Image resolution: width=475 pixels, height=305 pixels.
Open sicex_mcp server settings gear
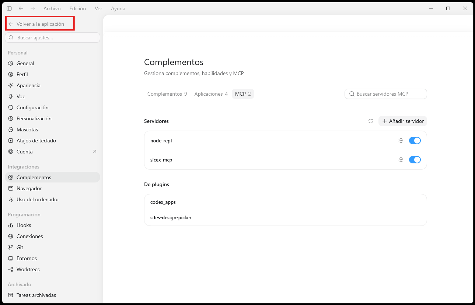pyautogui.click(x=401, y=160)
